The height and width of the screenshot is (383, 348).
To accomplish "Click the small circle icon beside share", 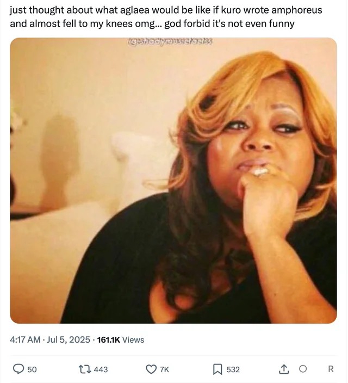I will click(303, 369).
